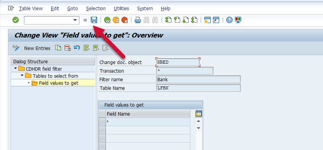
Task: Click the red Cancel icon
Action: 125,20
